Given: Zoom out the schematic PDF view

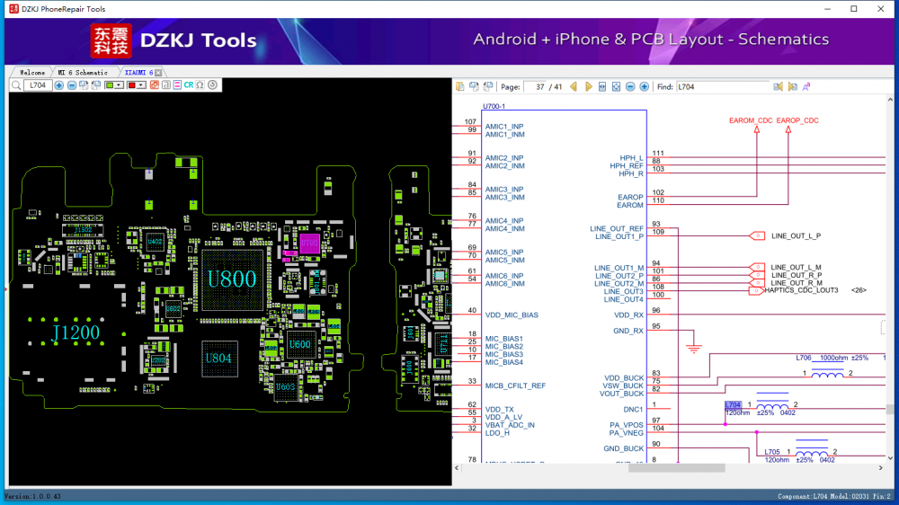Looking at the screenshot, I should [x=630, y=86].
